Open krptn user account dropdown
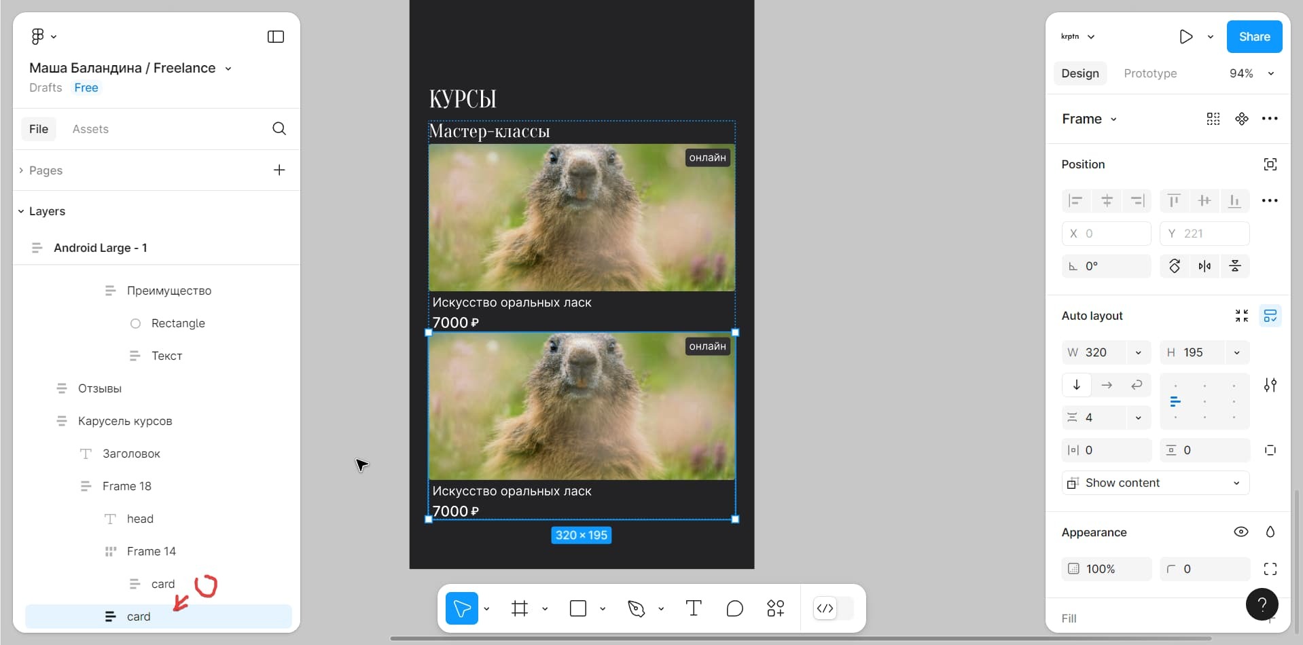The height and width of the screenshot is (645, 1303). tap(1078, 37)
